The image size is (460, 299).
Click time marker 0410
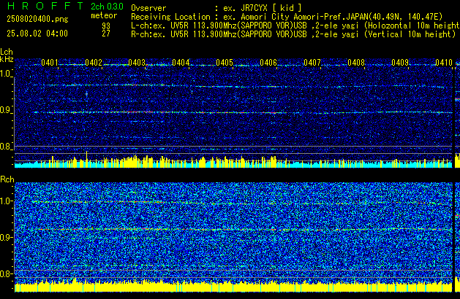tap(444, 63)
